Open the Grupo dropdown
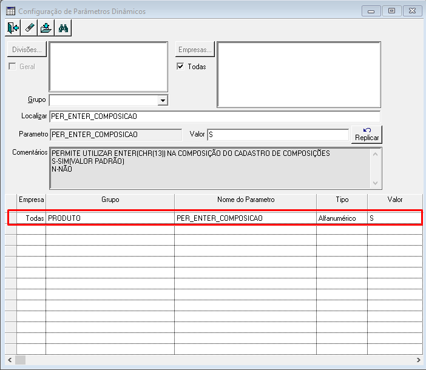 tap(163, 101)
